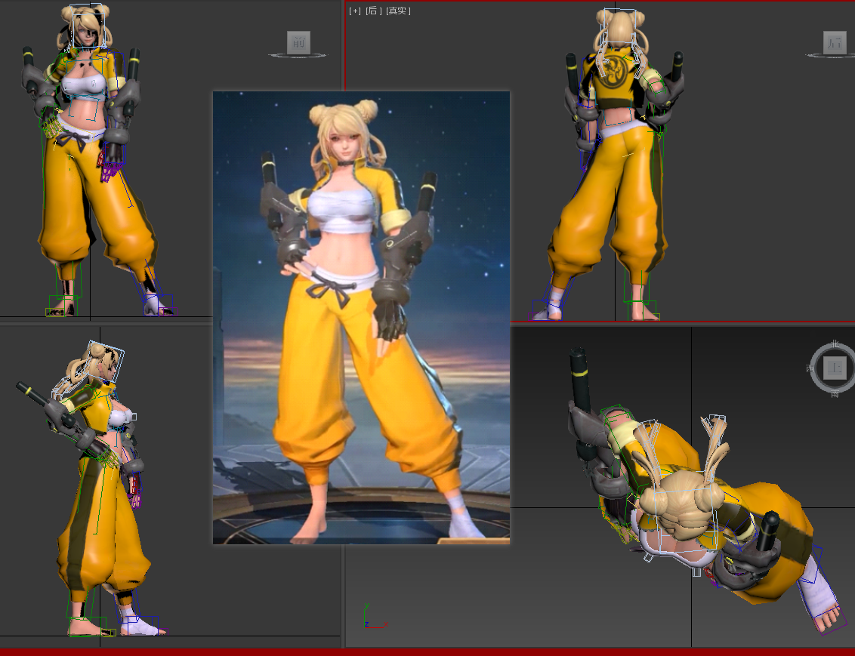Open the [真实] shading mode menu
This screenshot has width=855, height=656.
pos(398,11)
